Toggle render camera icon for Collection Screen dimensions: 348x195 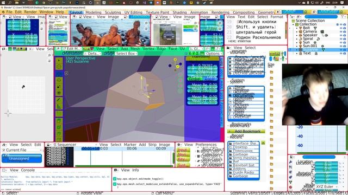345,24
